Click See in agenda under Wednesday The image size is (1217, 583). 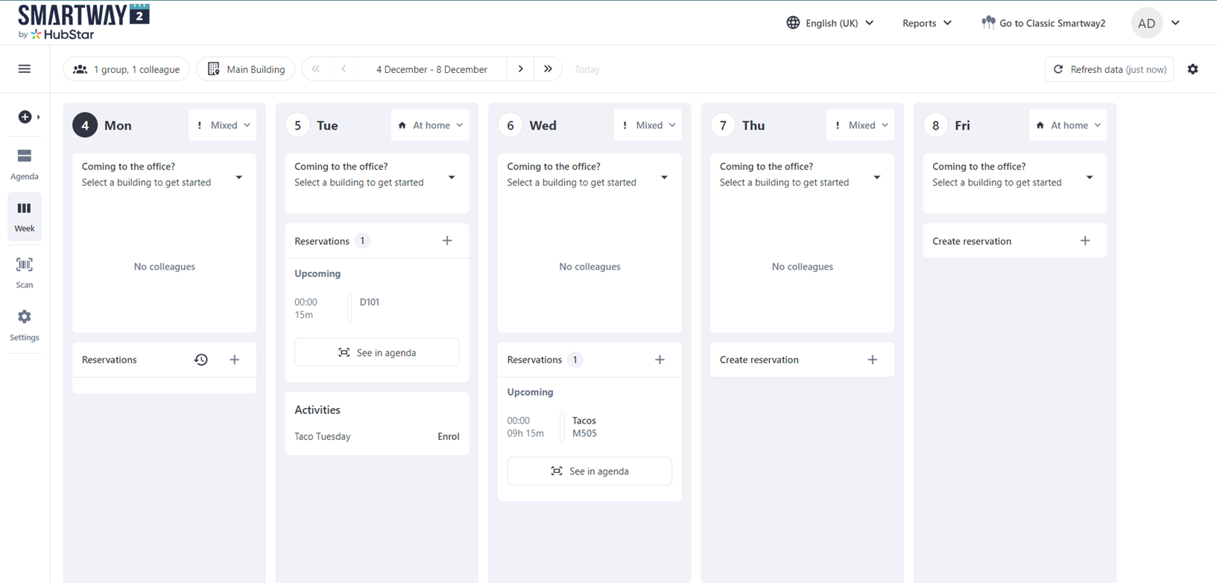589,471
